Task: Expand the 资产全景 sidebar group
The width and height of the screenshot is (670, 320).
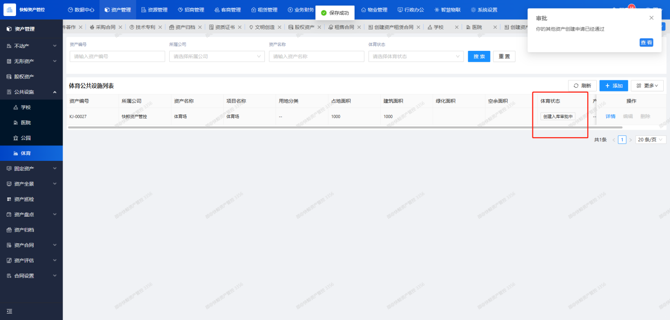Action: [31, 184]
